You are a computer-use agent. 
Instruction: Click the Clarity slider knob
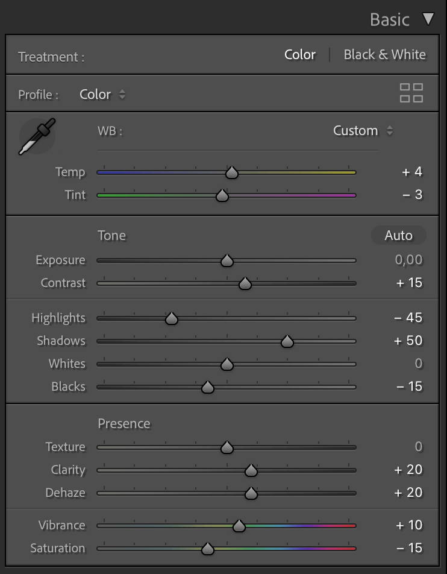click(251, 470)
